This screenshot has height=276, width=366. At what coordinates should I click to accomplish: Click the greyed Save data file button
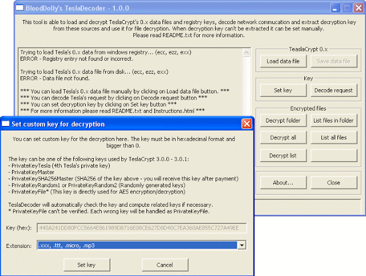tap(334, 61)
